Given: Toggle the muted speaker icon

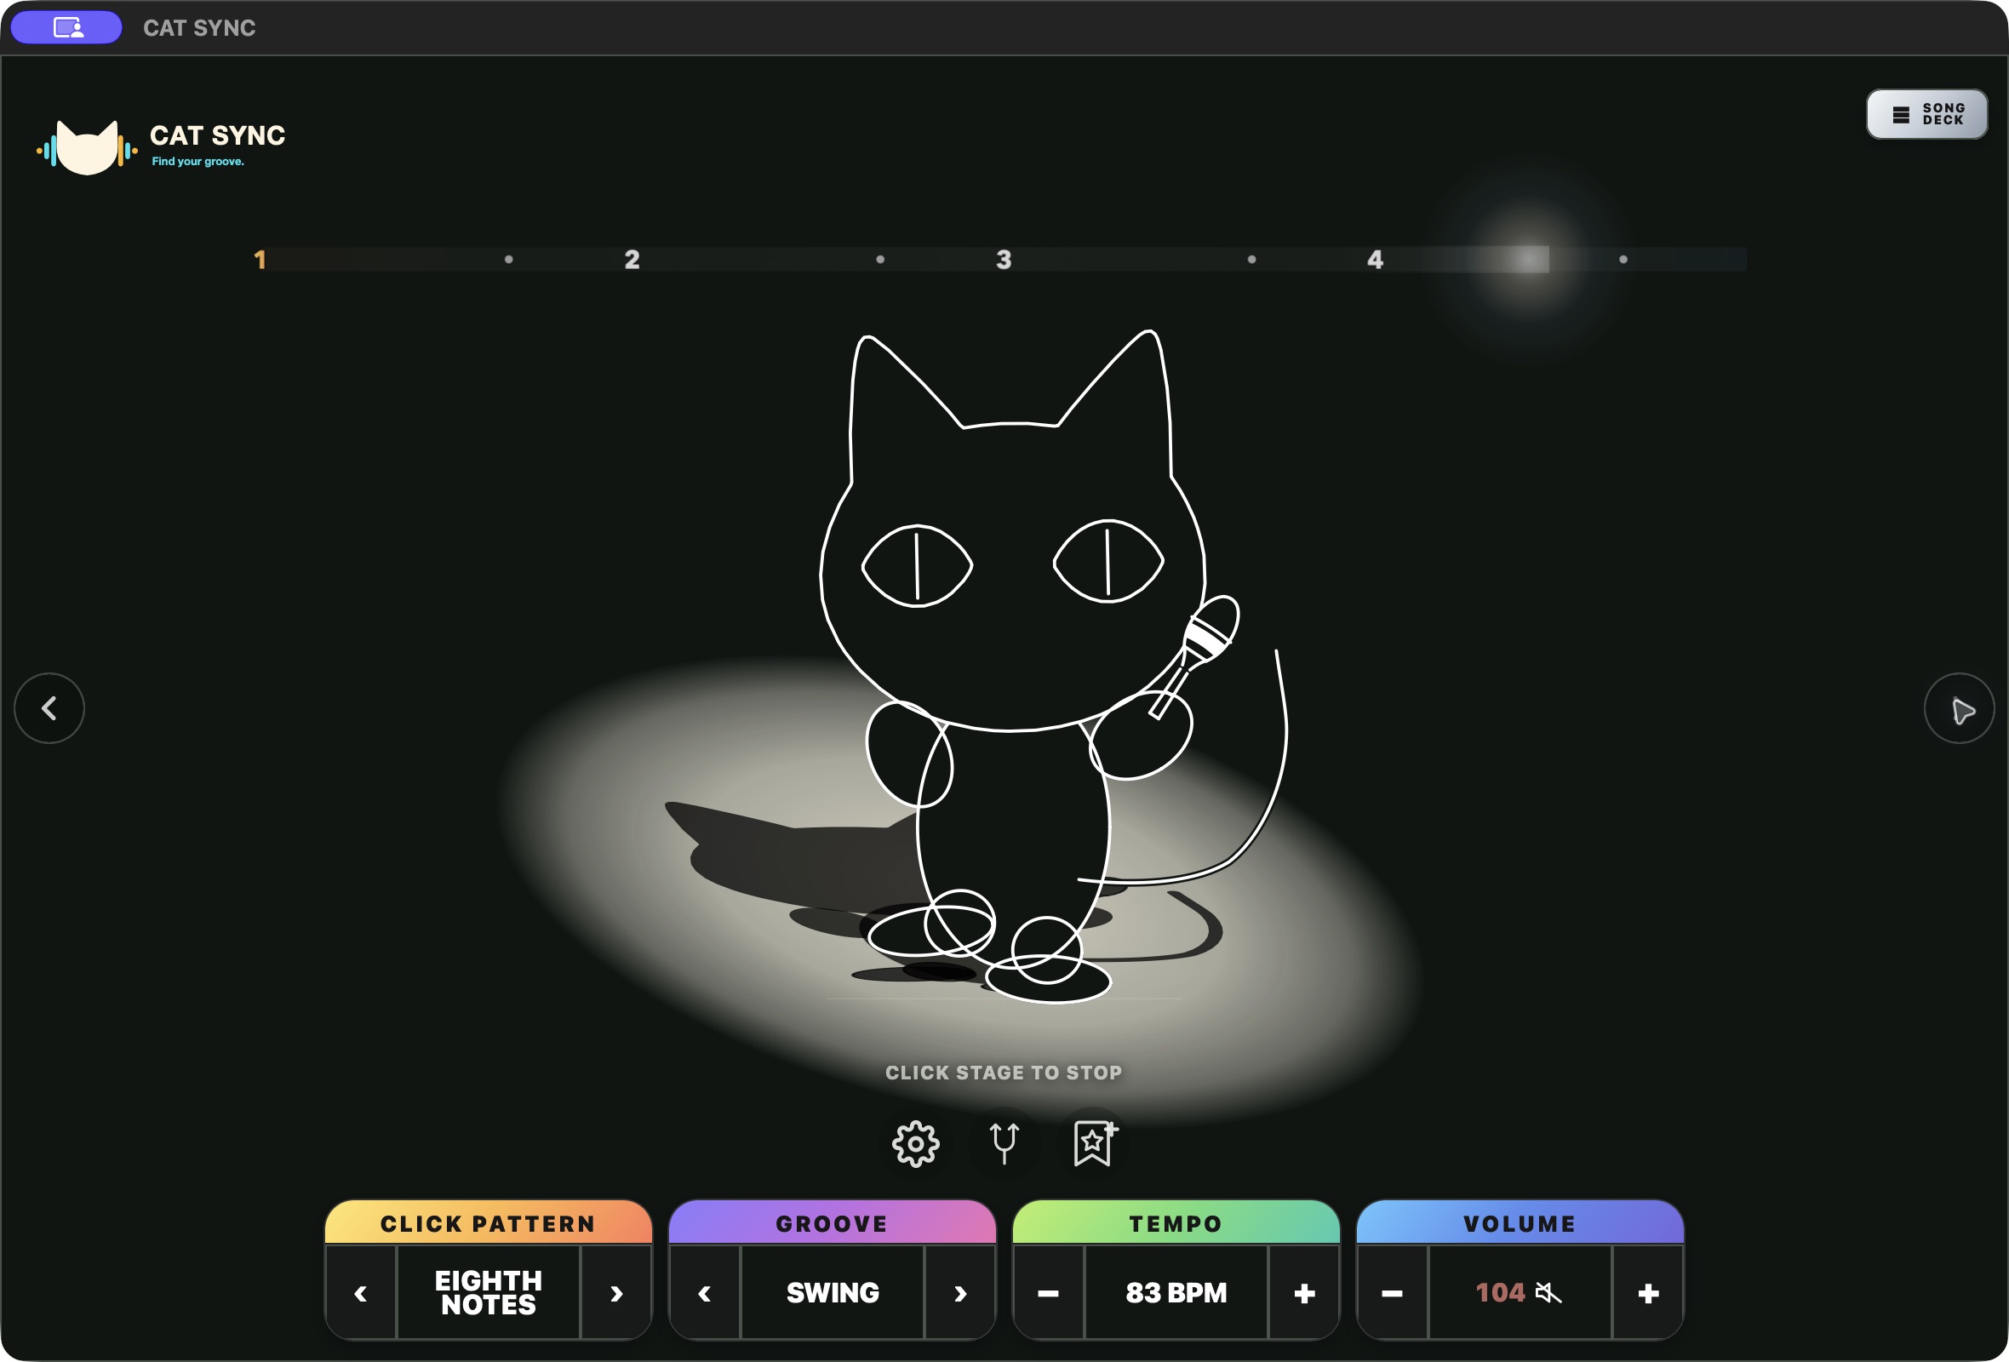Looking at the screenshot, I should (x=1548, y=1293).
